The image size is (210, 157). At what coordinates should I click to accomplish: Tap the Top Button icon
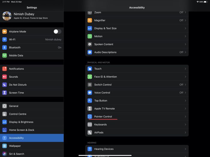[x=90, y=101]
